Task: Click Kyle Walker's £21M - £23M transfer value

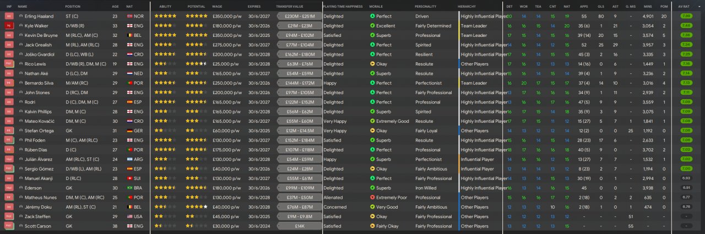Action: click(300, 26)
